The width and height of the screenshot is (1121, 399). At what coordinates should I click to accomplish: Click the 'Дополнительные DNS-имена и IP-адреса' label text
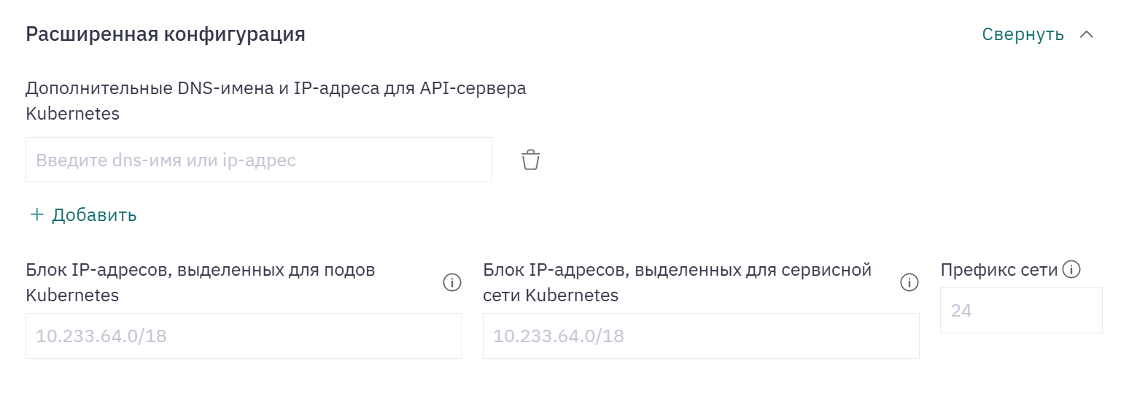pyautogui.click(x=276, y=89)
